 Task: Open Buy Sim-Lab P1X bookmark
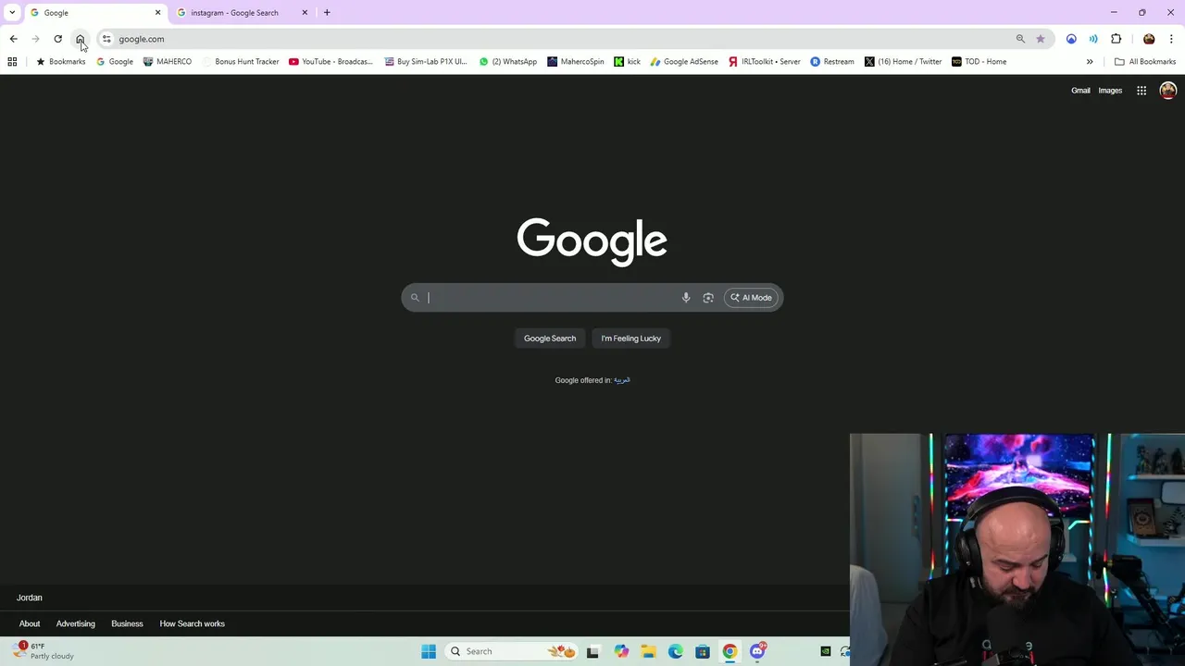click(x=426, y=62)
